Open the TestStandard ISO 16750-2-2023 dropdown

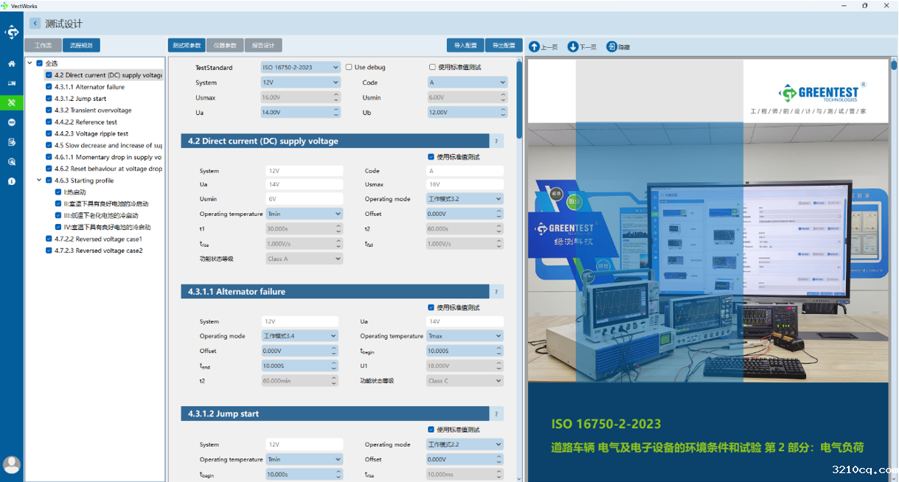[x=300, y=67]
